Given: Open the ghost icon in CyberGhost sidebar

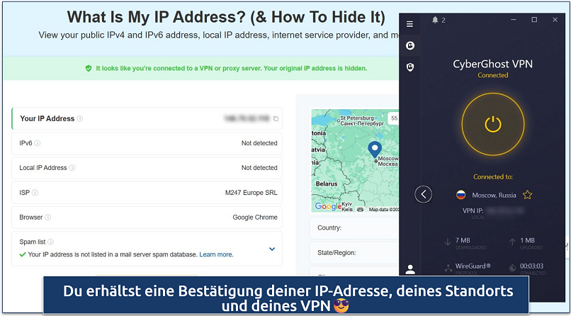Looking at the screenshot, I should coord(409,45).
